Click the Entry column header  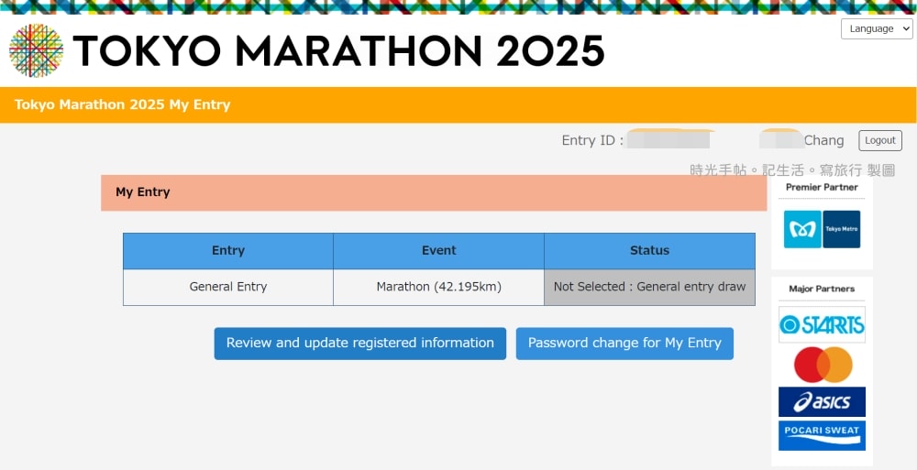pyautogui.click(x=228, y=251)
